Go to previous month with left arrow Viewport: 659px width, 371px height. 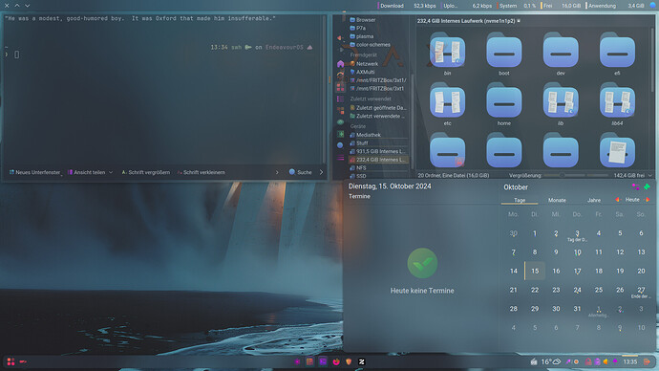[617, 200]
